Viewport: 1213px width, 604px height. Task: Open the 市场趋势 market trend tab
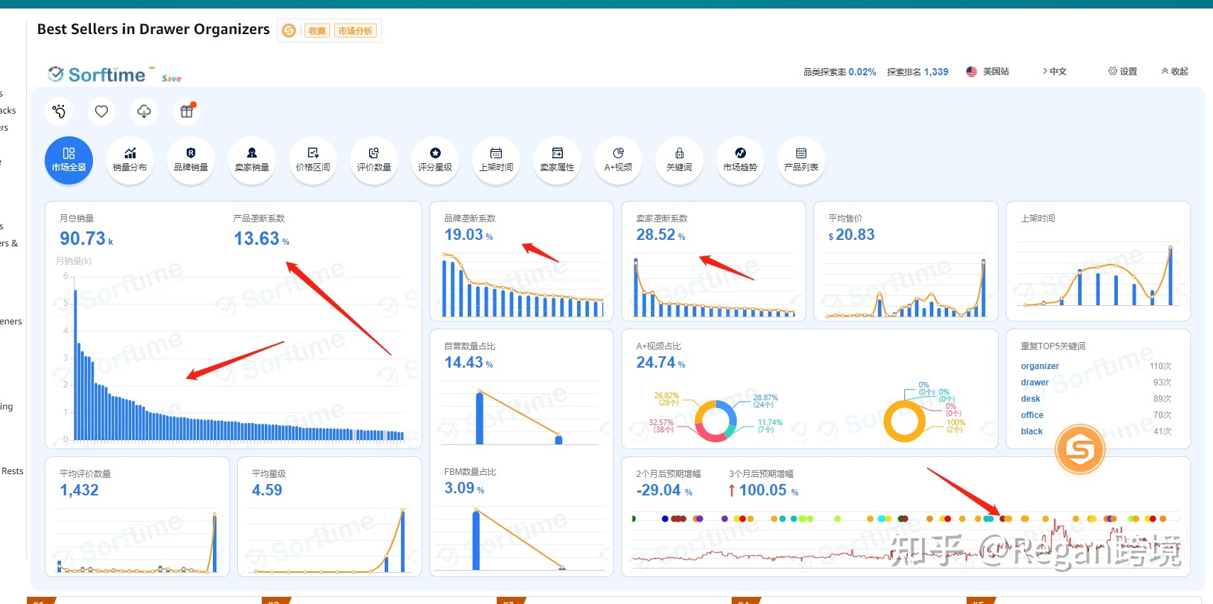click(x=740, y=160)
